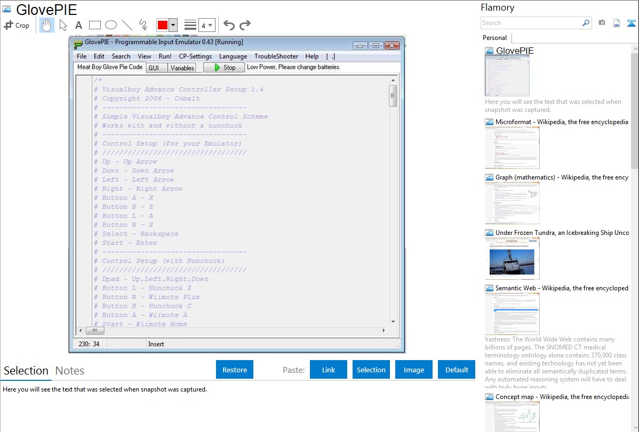The width and height of the screenshot is (639, 432).
Task: Click the camera snapshot icon
Action: coord(602,23)
